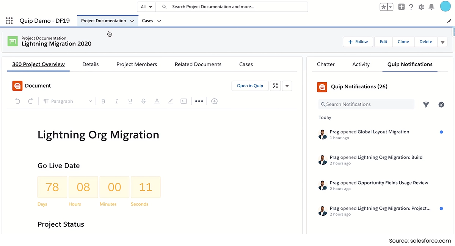The width and height of the screenshot is (455, 246).
Task: Switch to the Related Documents tab
Action: 198,64
